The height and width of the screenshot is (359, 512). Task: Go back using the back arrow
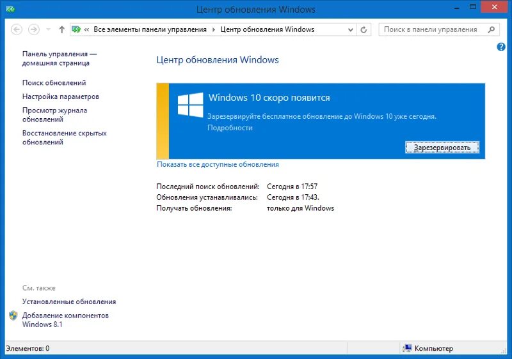tap(17, 29)
